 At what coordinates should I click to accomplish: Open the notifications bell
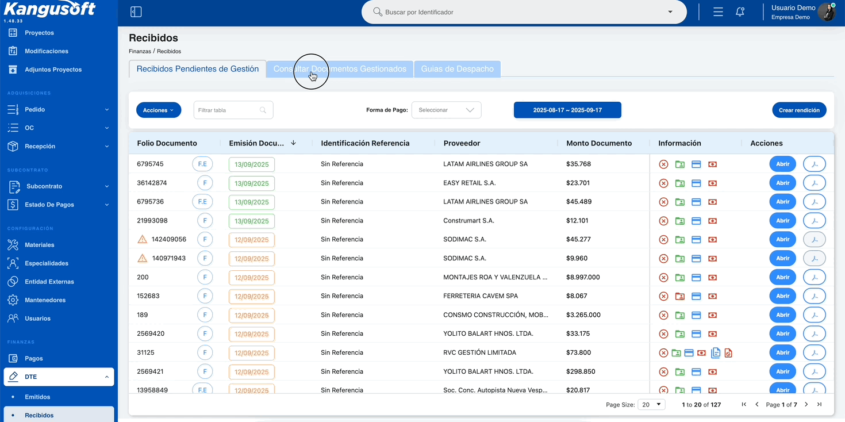tap(740, 11)
